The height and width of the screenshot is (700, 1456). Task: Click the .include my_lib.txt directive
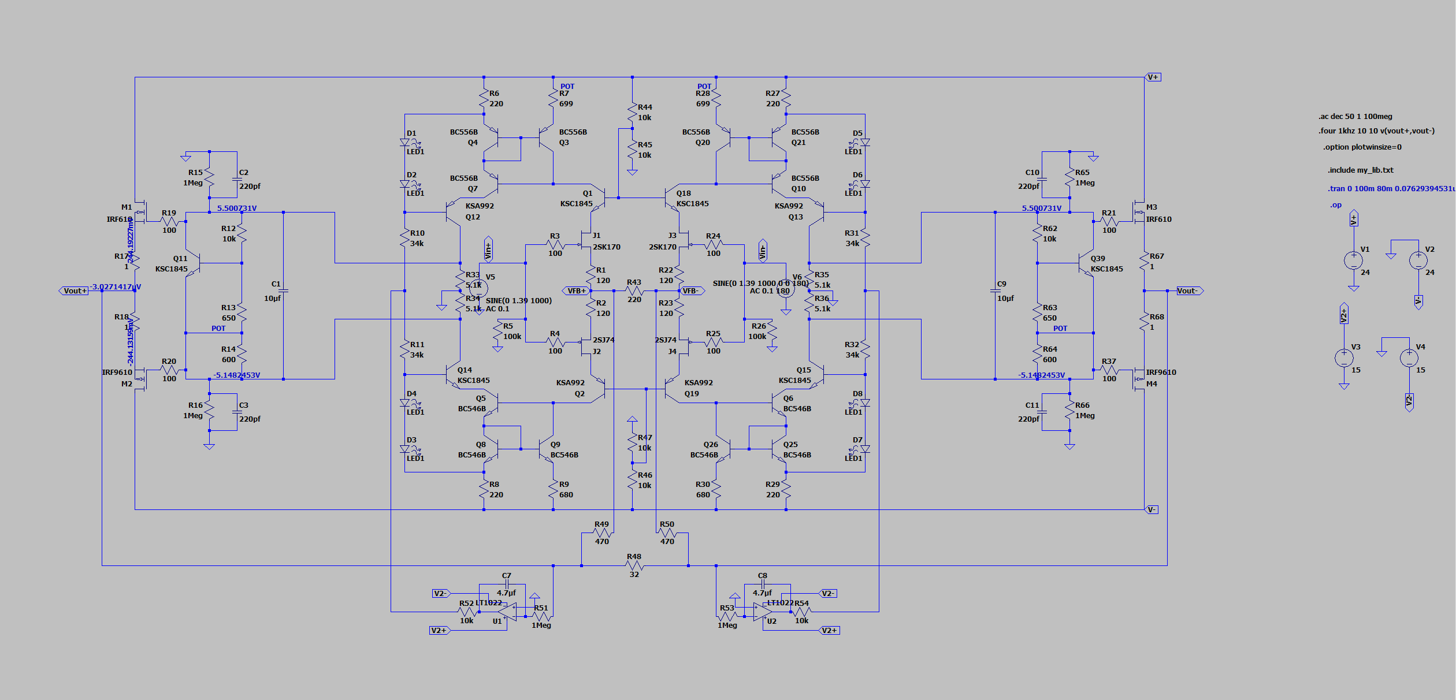[x=1360, y=170]
